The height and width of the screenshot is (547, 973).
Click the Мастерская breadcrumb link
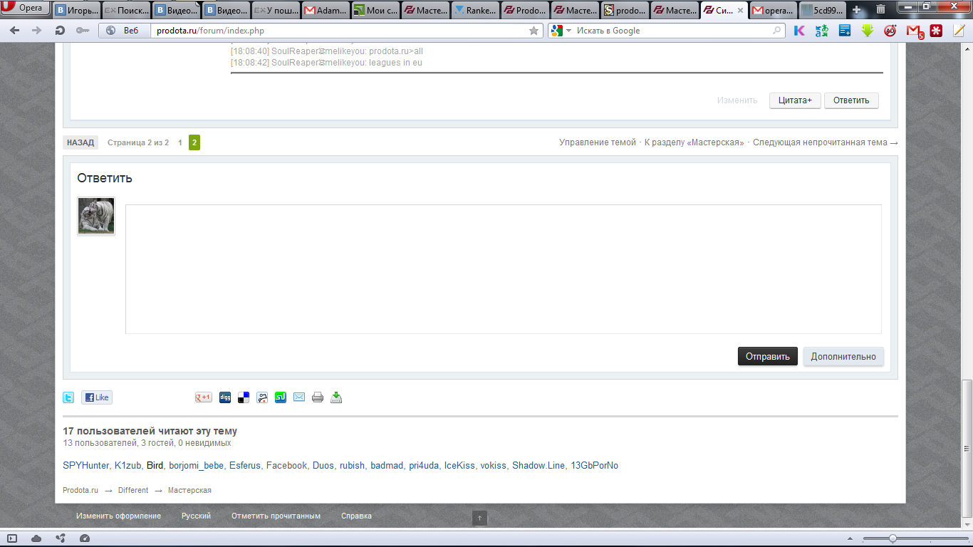tap(189, 490)
